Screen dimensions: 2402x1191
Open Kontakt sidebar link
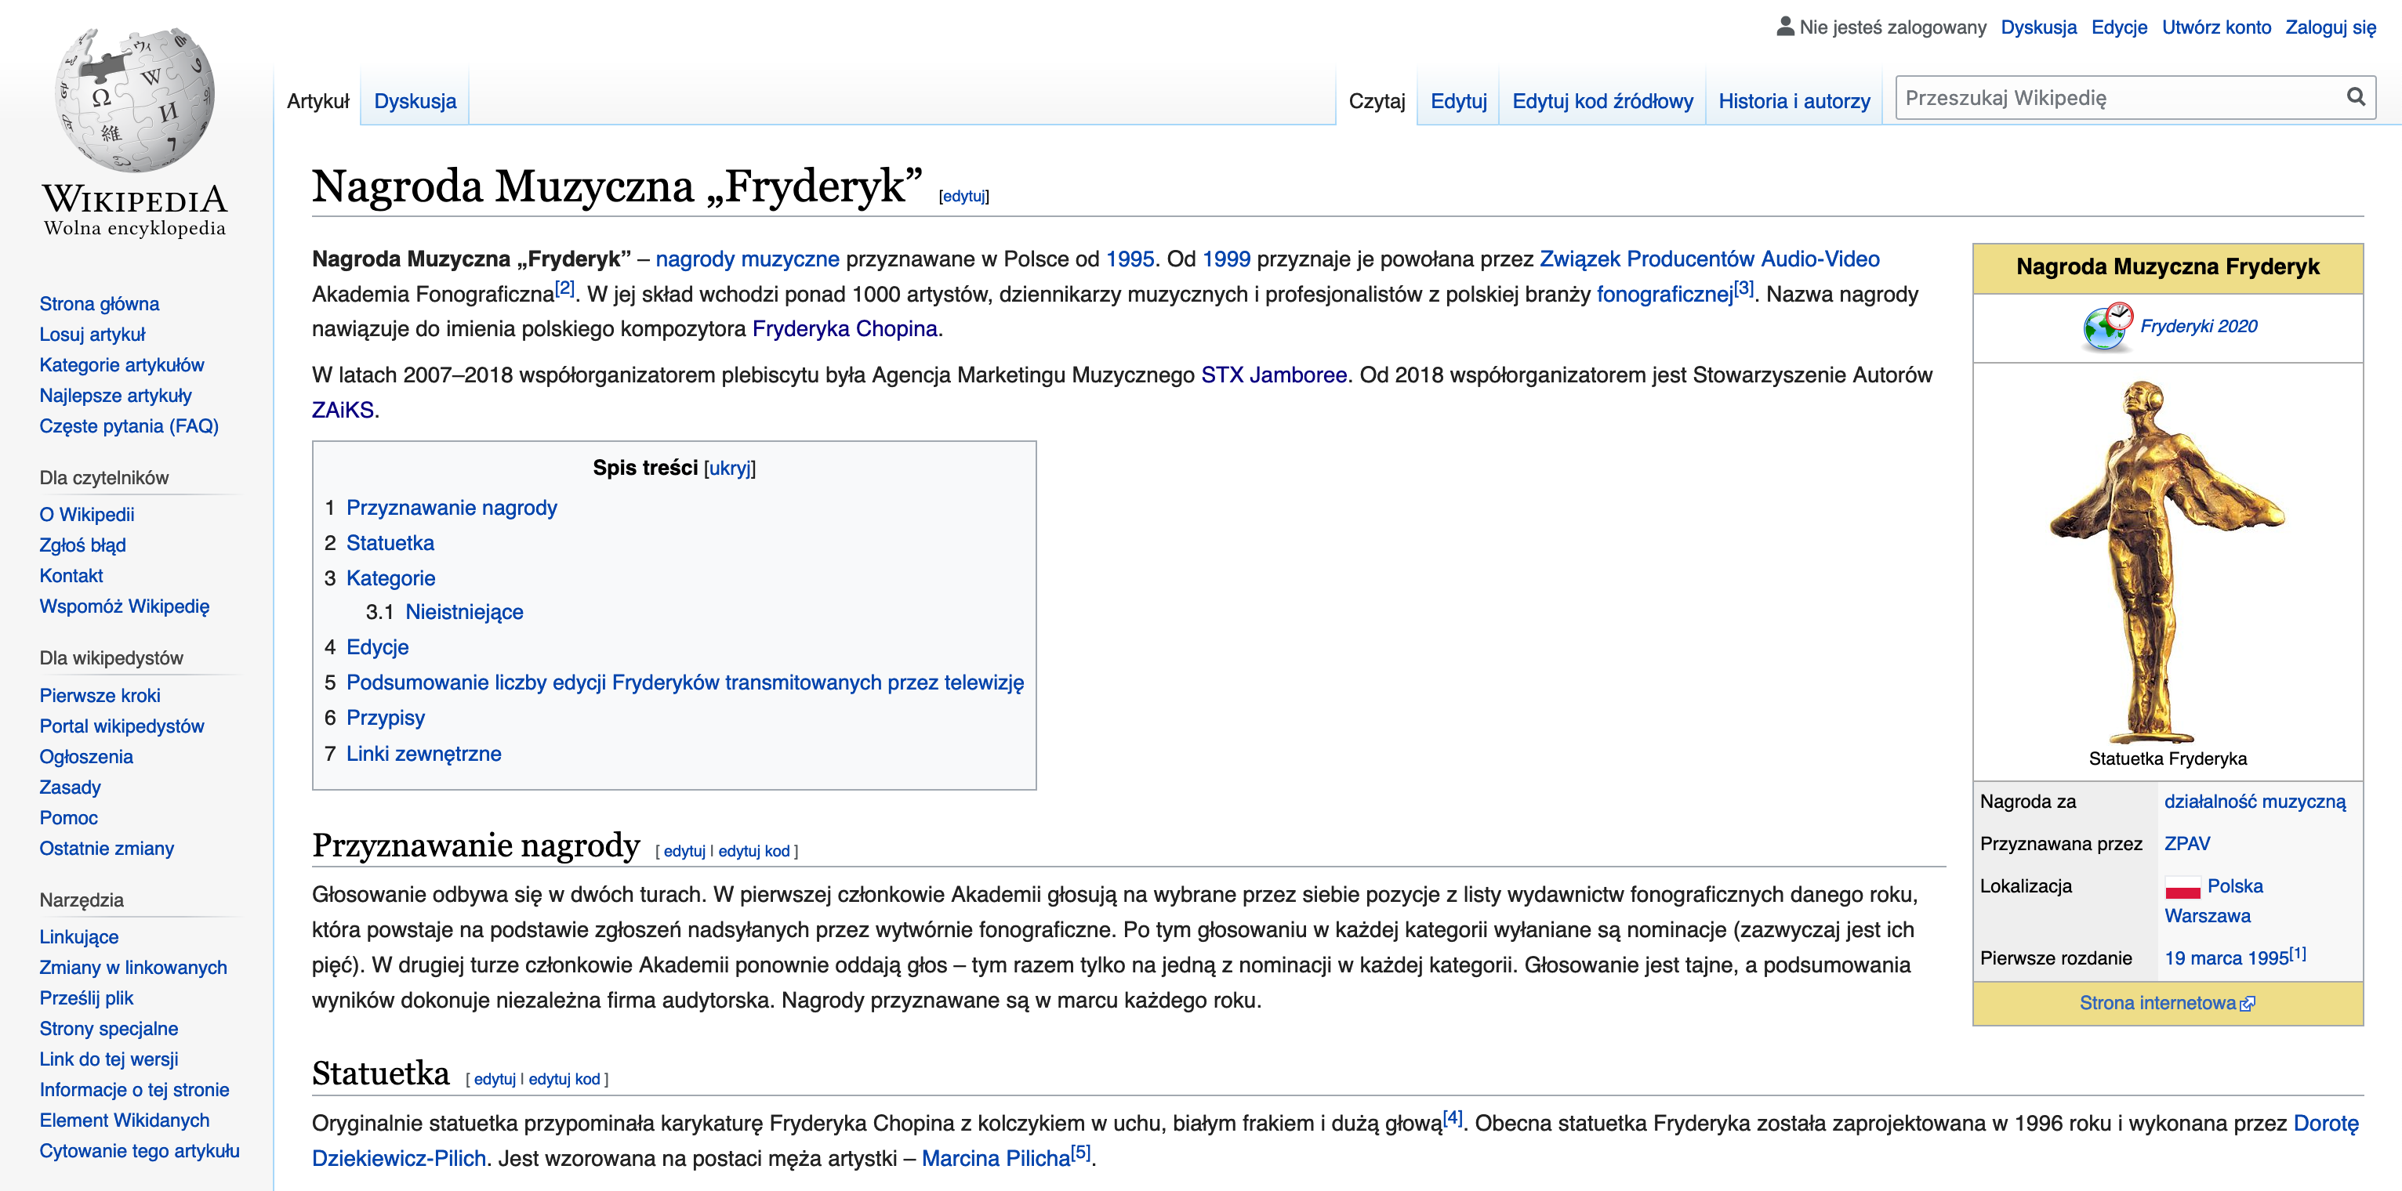tap(71, 576)
